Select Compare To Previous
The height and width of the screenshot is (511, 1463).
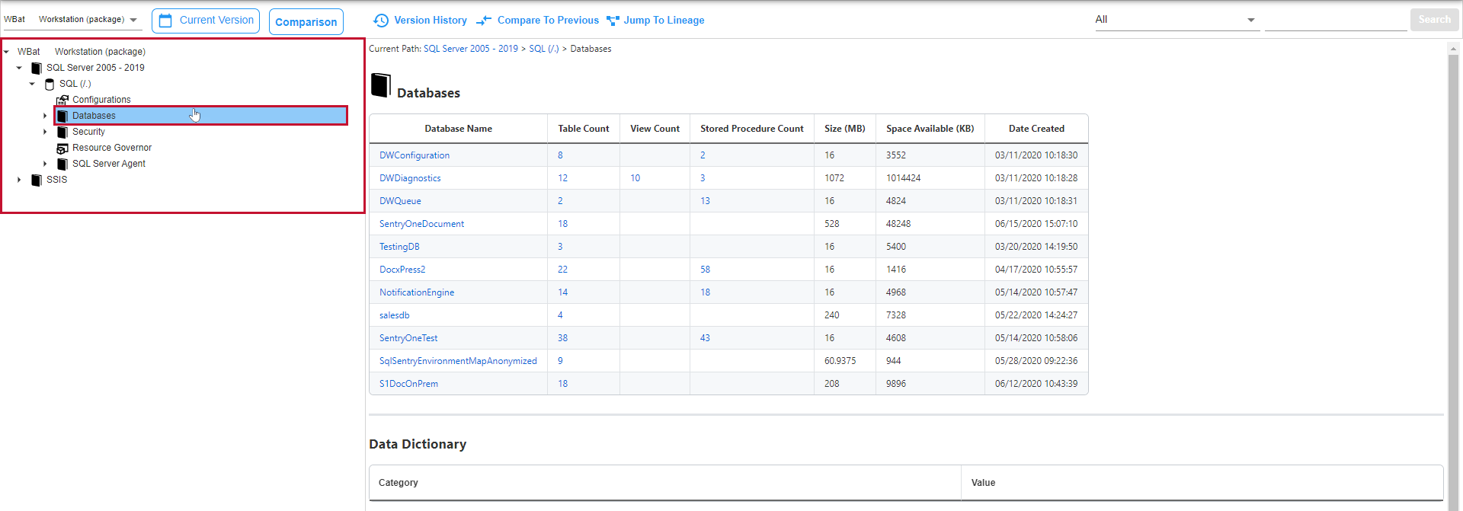538,21
